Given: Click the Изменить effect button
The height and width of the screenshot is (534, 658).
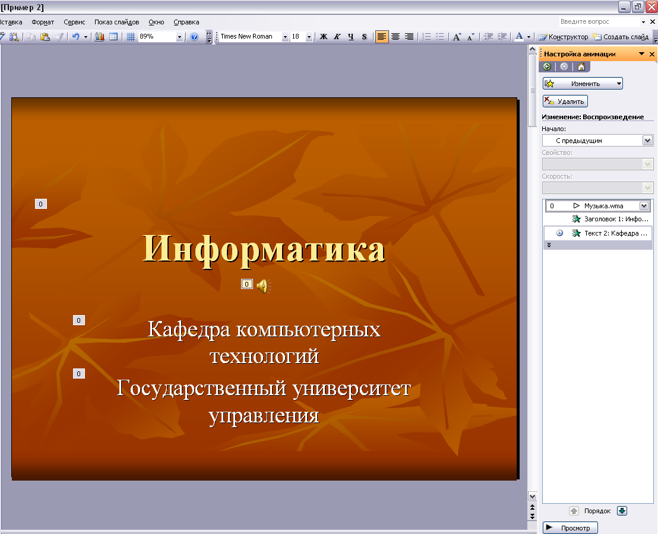Looking at the screenshot, I should tap(583, 84).
